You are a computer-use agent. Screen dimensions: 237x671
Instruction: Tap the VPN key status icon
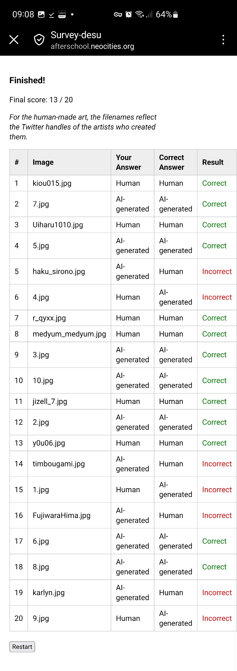118,14
